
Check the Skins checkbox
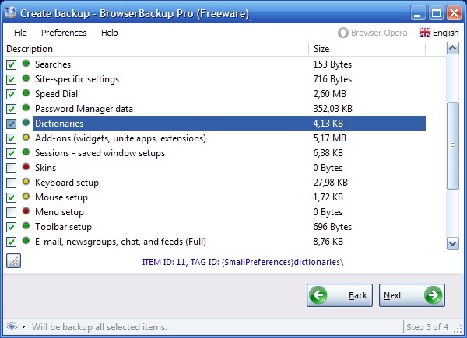coord(12,168)
